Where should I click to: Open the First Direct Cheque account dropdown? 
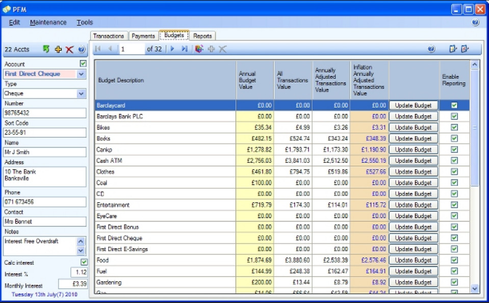click(x=81, y=74)
